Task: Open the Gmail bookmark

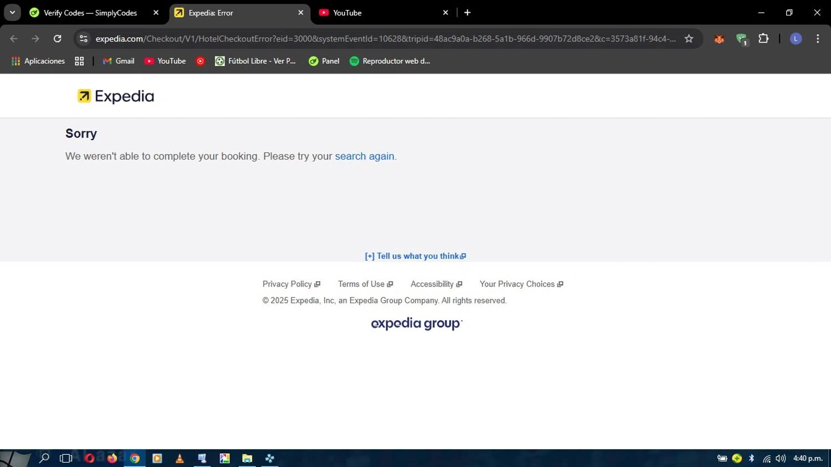Action: (x=119, y=61)
